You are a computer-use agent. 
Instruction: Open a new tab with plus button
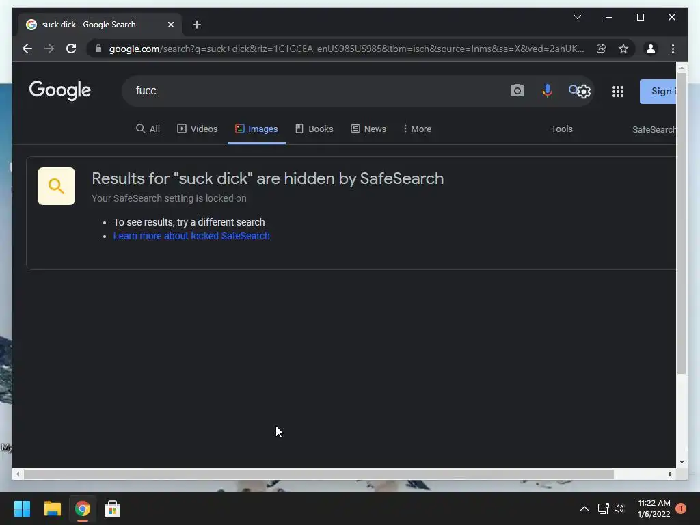click(196, 25)
